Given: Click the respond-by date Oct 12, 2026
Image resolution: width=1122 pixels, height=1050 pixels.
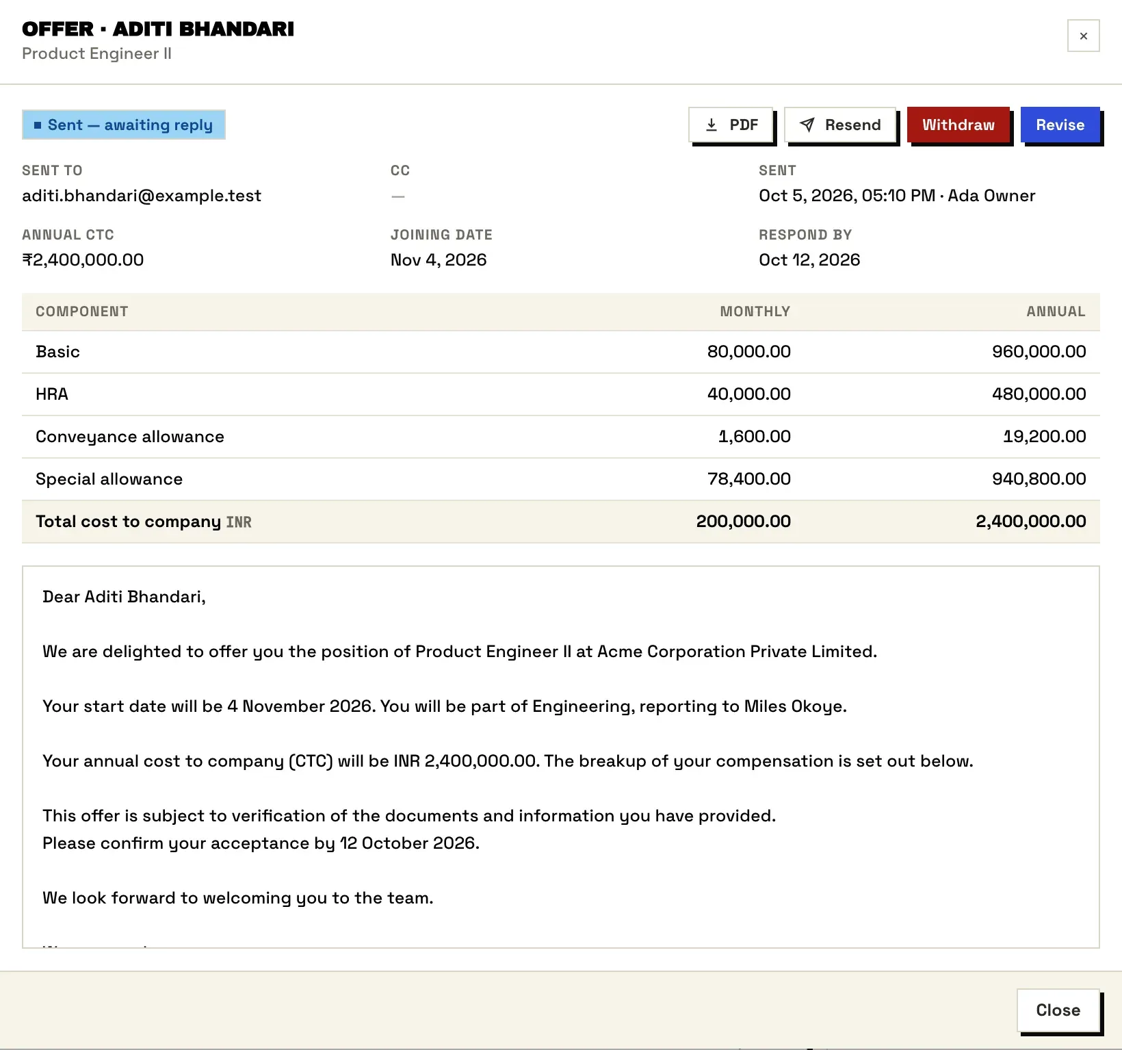Looking at the screenshot, I should (x=809, y=260).
